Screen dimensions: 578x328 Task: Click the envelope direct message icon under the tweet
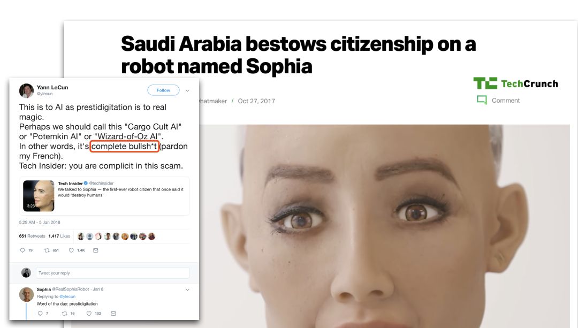95,250
